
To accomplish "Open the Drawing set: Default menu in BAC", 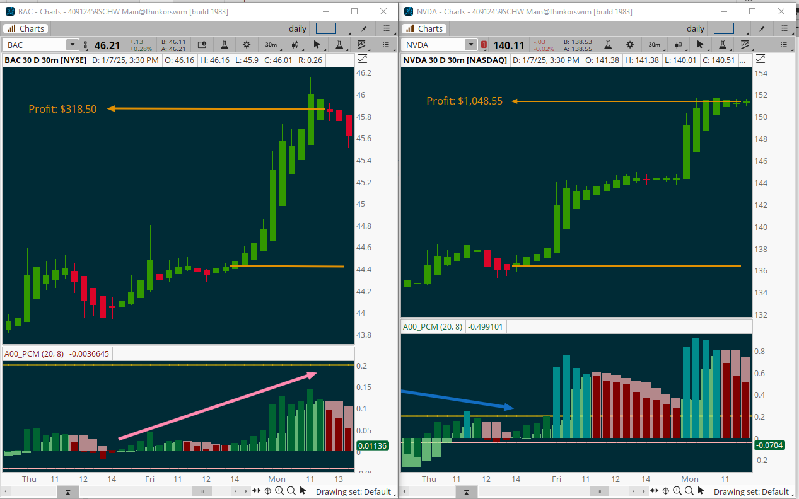I will coord(353,491).
